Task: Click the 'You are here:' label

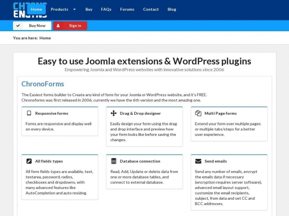Action: [26, 38]
